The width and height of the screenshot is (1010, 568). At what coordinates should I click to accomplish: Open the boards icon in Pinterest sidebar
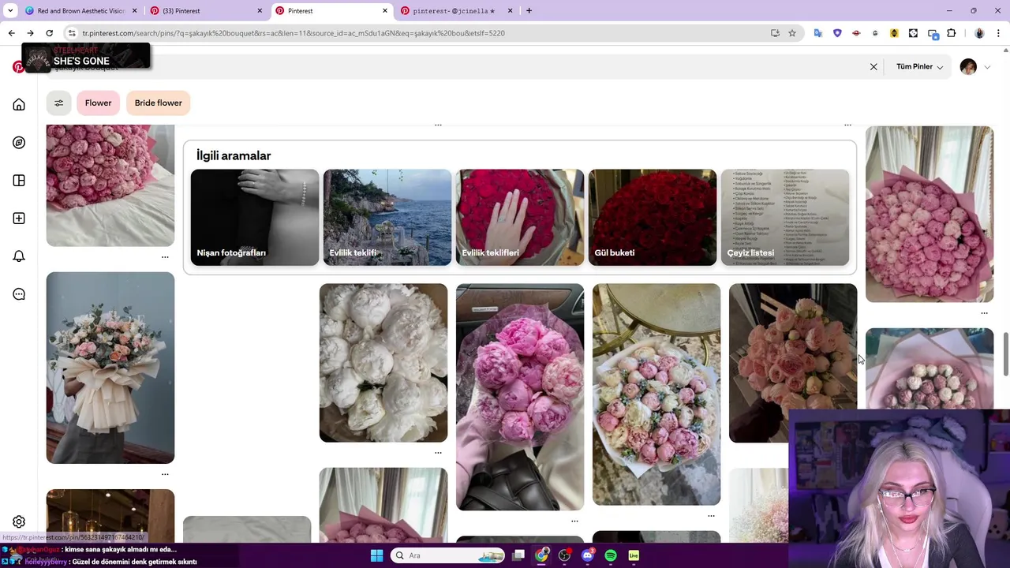click(19, 181)
